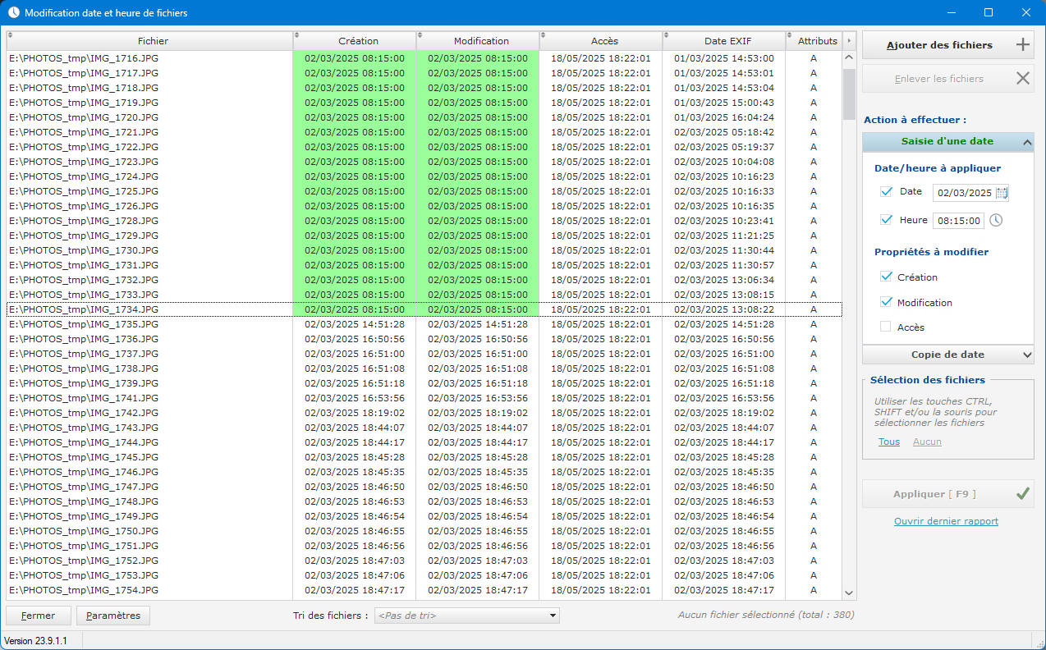Click the sort arrows icon of Modification column
This screenshot has height=650, width=1046.
pyautogui.click(x=420, y=35)
